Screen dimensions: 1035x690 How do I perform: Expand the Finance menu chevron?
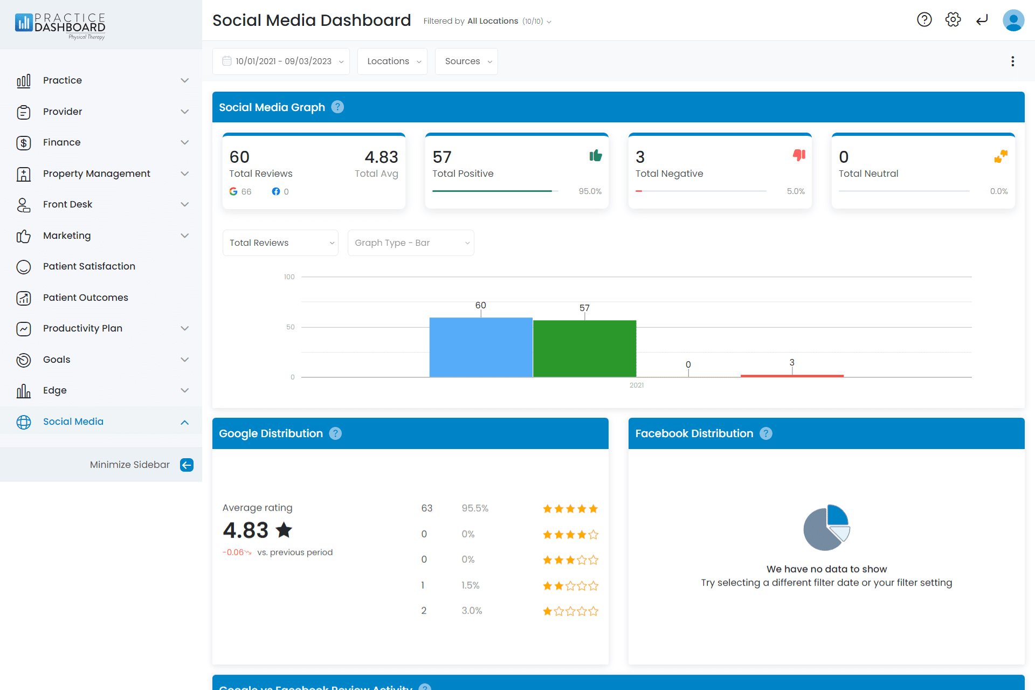185,142
